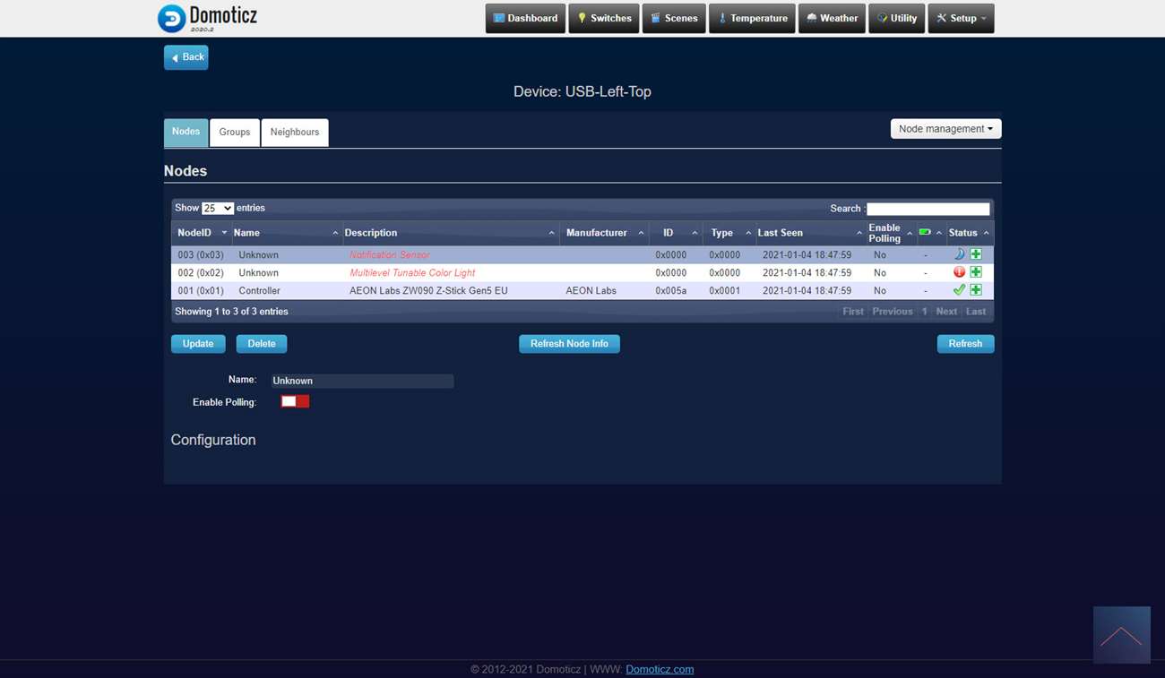Click the Domoticz logo in the header
This screenshot has width=1165, height=678.
pos(208,18)
